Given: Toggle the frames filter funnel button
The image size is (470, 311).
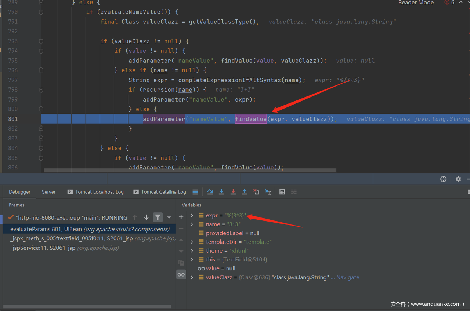Looking at the screenshot, I should click(158, 217).
